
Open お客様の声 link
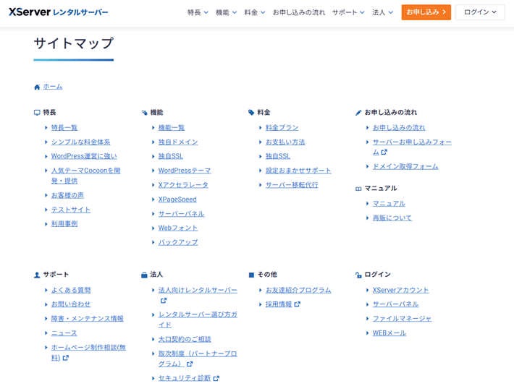coord(67,195)
